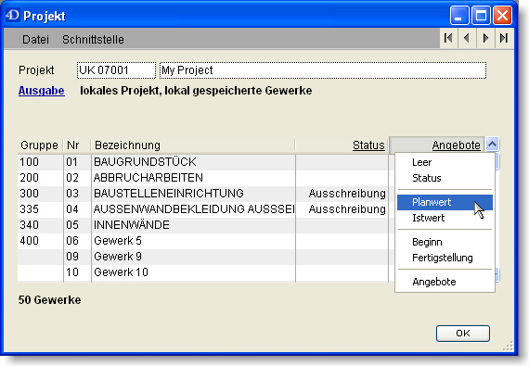529x366 pixels.
Task: Edit the UK 07001 project number field
Action: (x=116, y=70)
